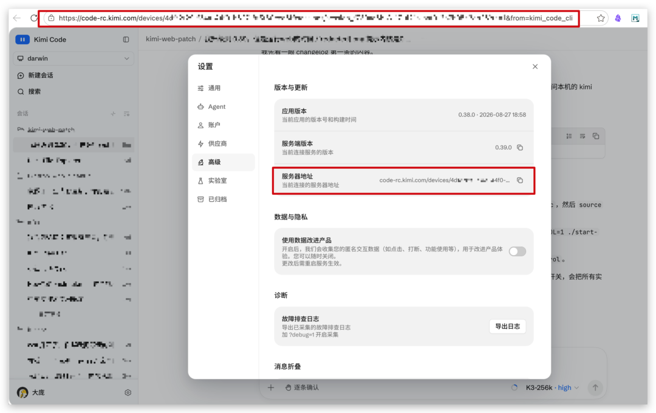Image resolution: width=656 pixels, height=413 pixels.
Task: Open the K3-256k high model dropdown
Action: [552, 387]
